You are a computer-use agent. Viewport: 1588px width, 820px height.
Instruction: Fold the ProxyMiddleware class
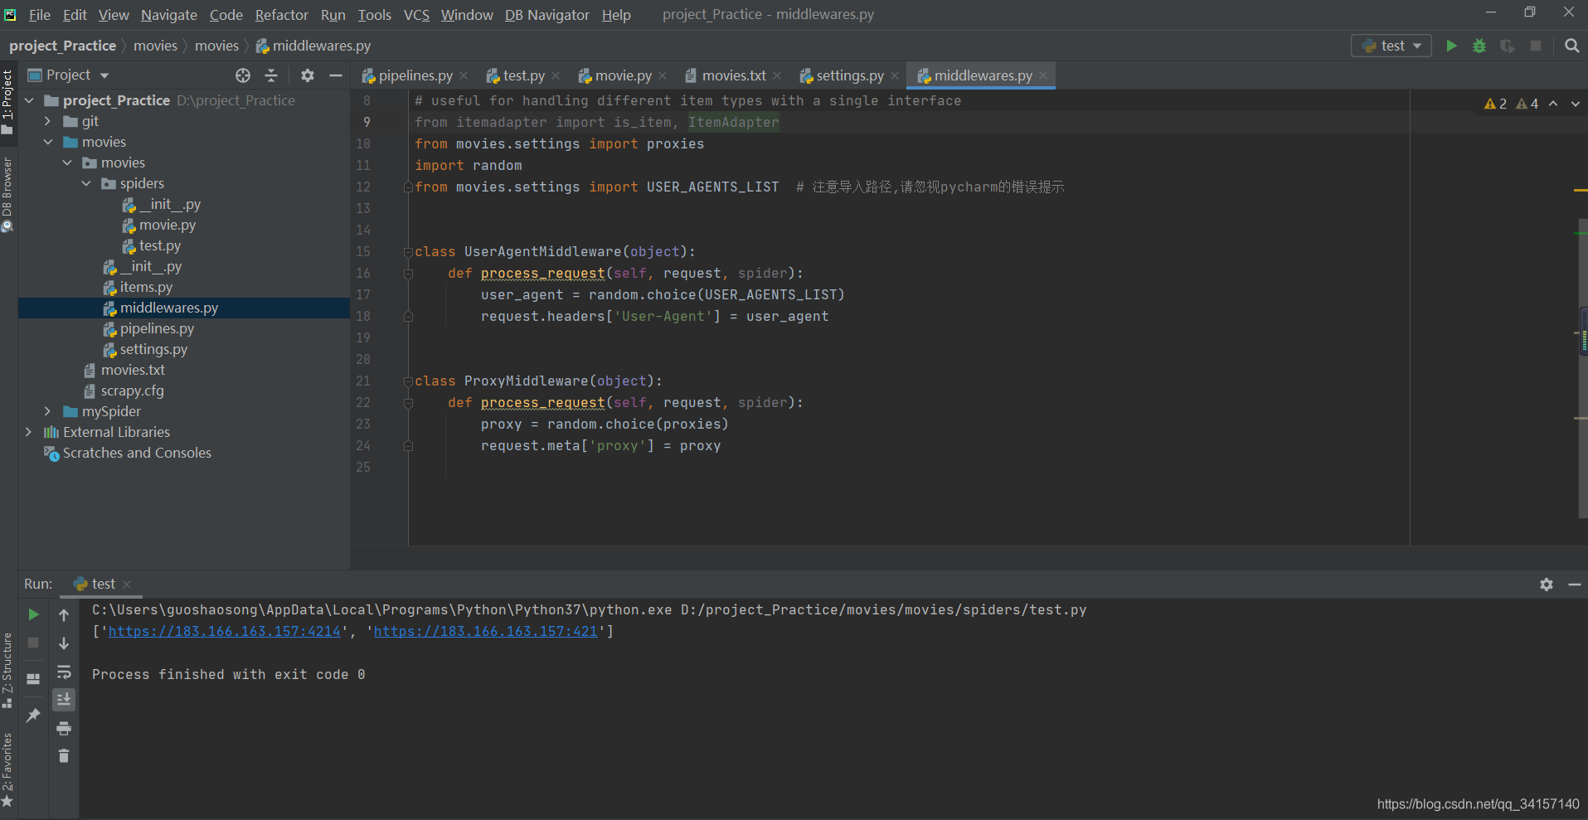pos(408,381)
